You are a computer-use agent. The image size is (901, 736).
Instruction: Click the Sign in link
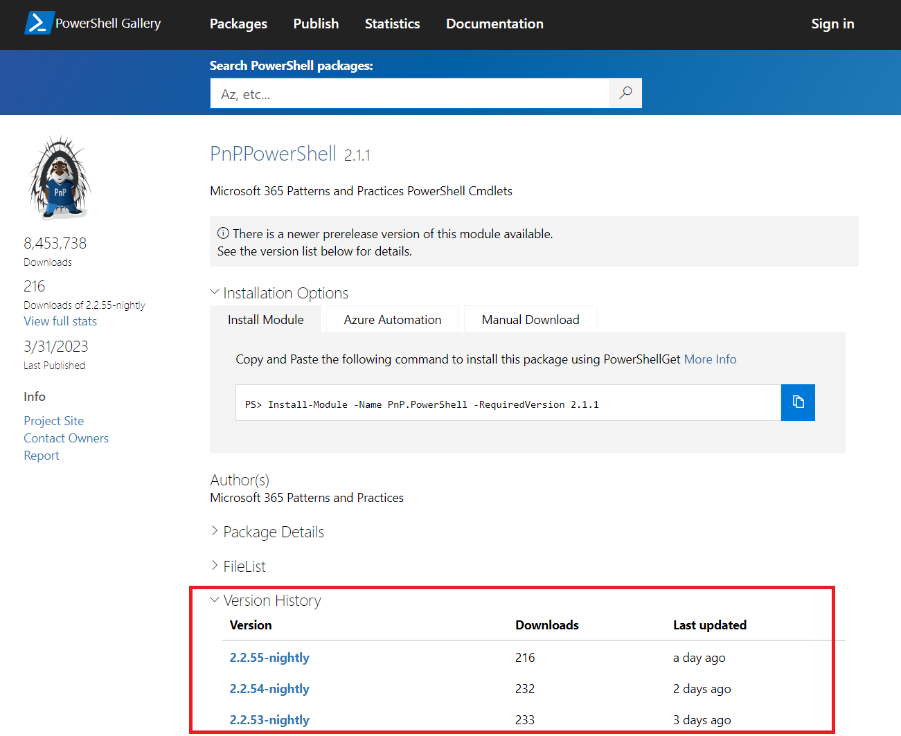pyautogui.click(x=832, y=24)
